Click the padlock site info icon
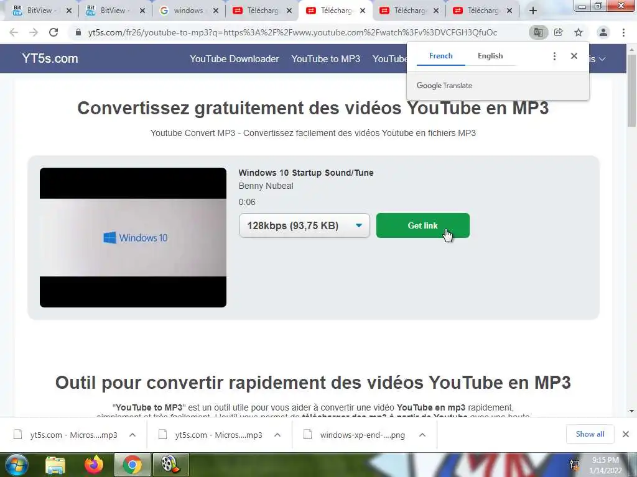Image resolution: width=637 pixels, height=477 pixels. pyautogui.click(x=78, y=32)
